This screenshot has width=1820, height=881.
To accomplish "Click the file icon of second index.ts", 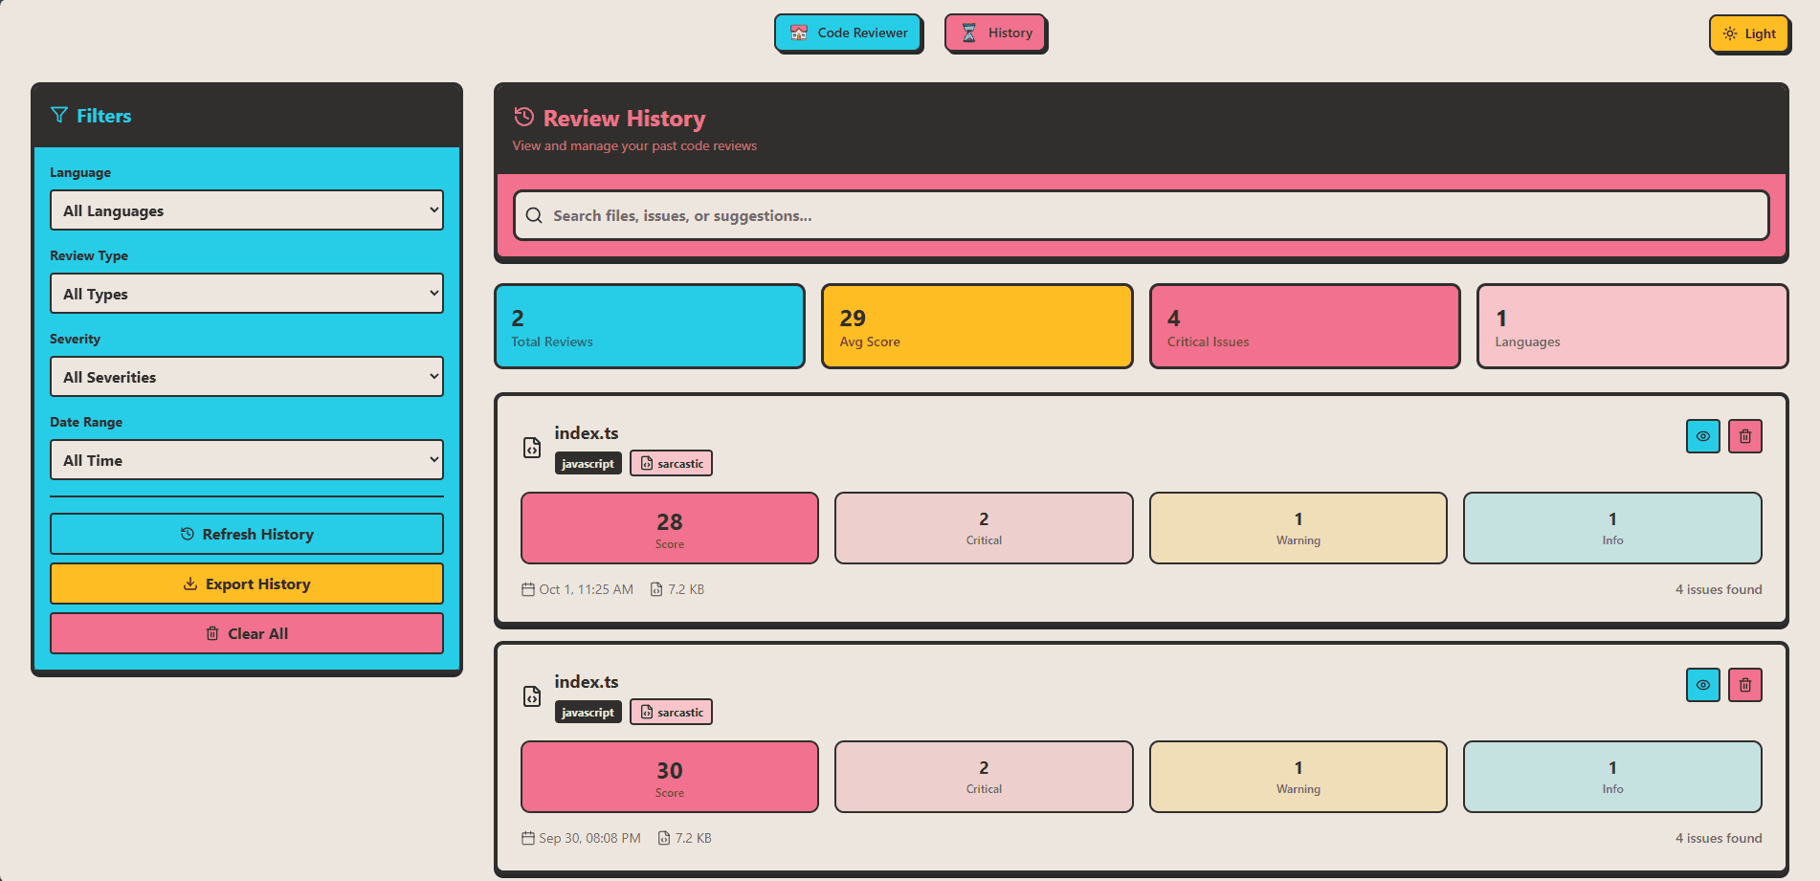I will coord(532,696).
